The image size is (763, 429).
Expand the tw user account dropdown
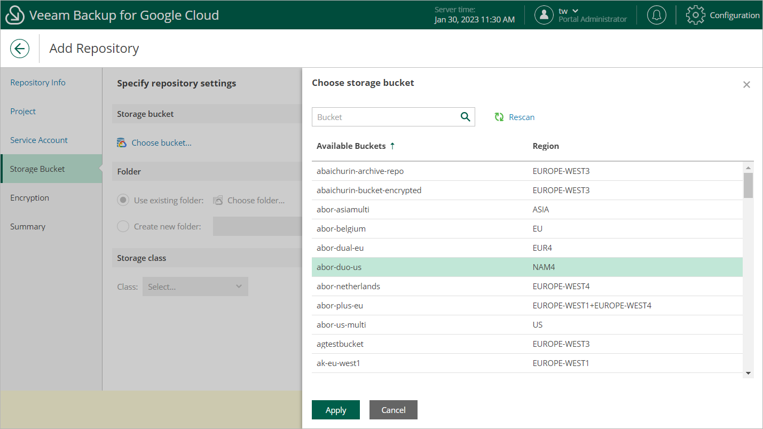(575, 11)
